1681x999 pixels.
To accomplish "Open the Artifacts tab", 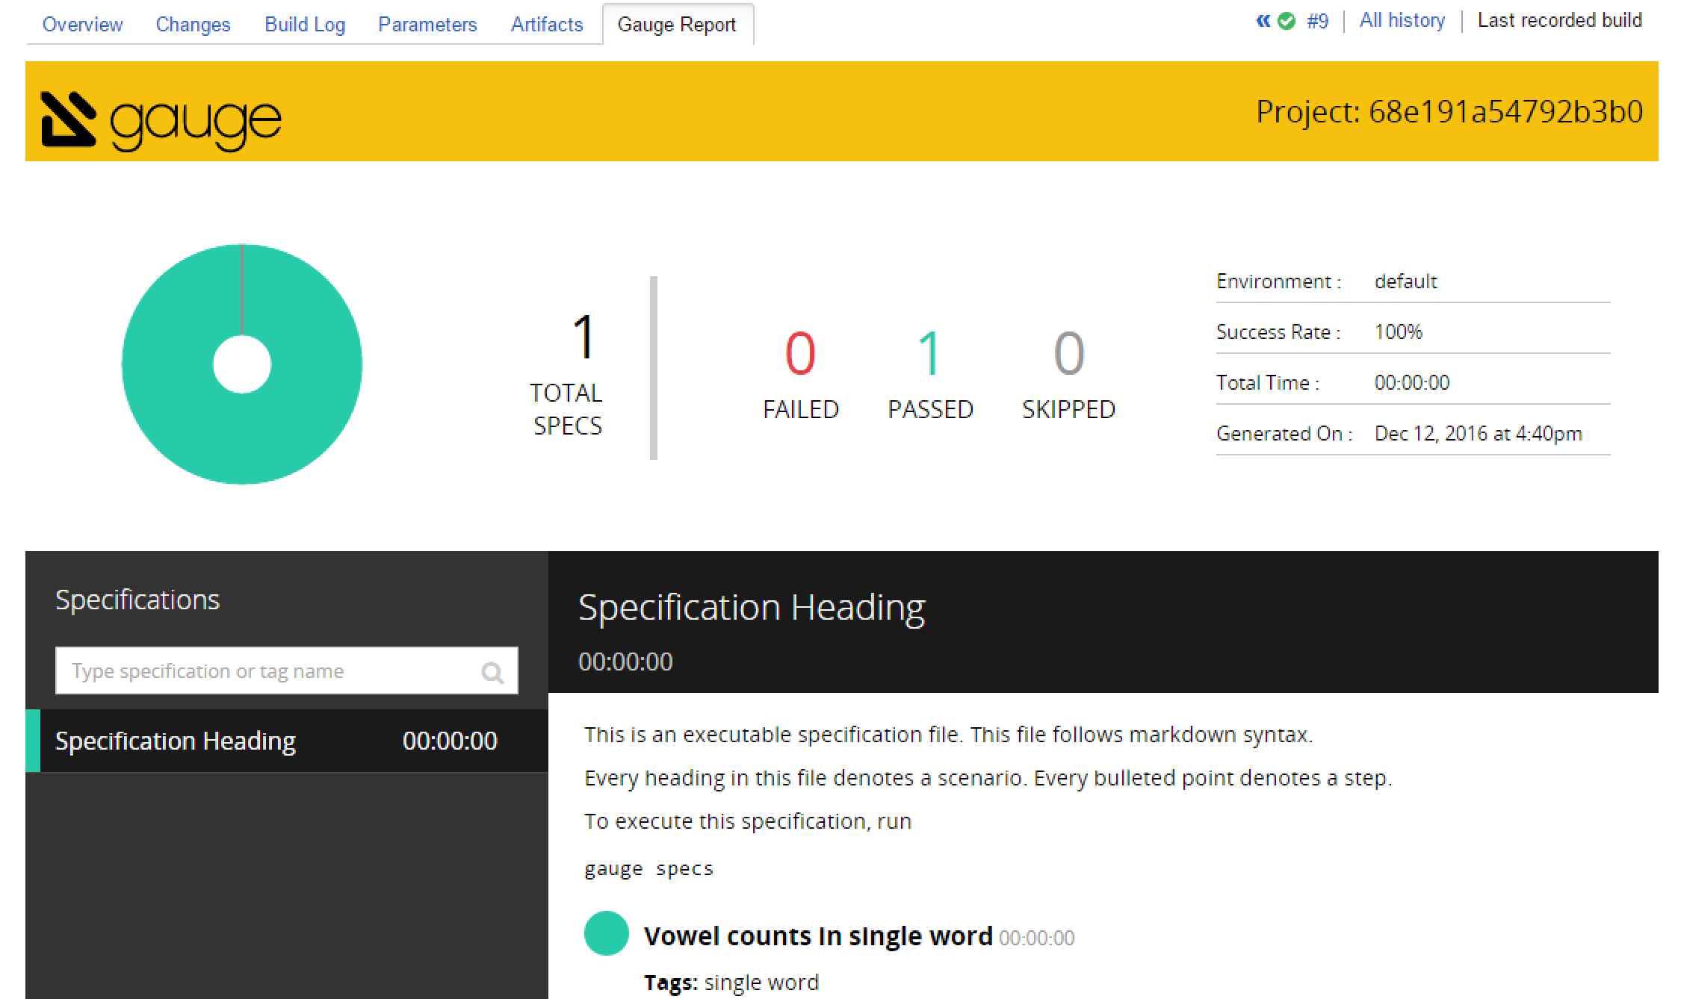I will tap(547, 25).
